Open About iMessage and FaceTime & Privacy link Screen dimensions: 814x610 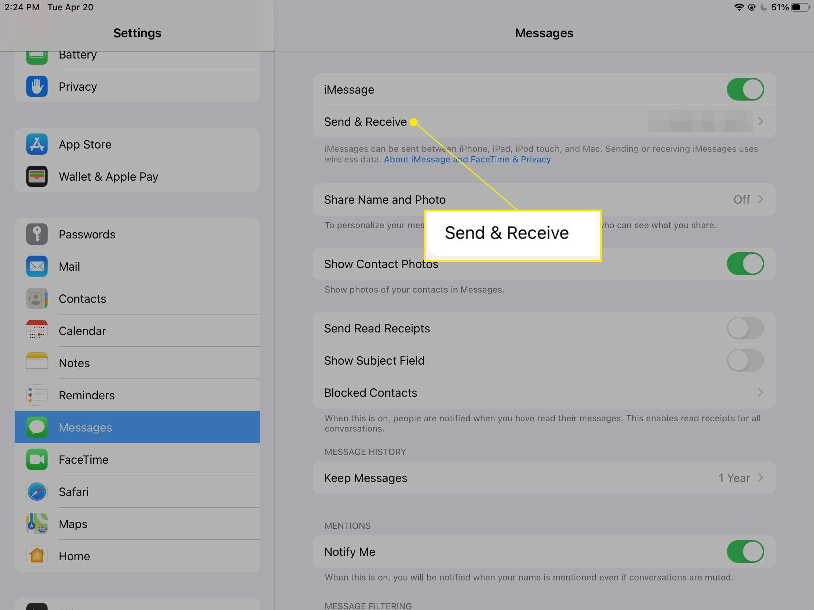(467, 159)
